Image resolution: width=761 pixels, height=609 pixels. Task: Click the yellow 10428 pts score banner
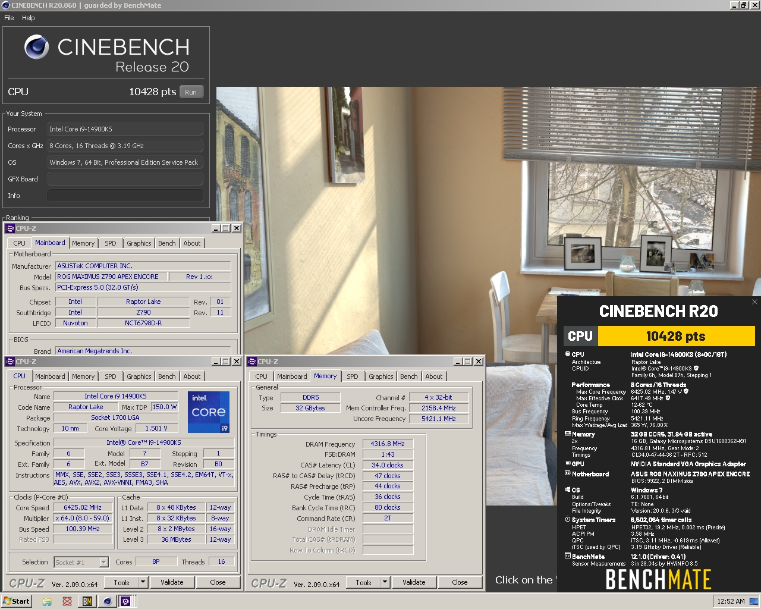[x=676, y=336]
